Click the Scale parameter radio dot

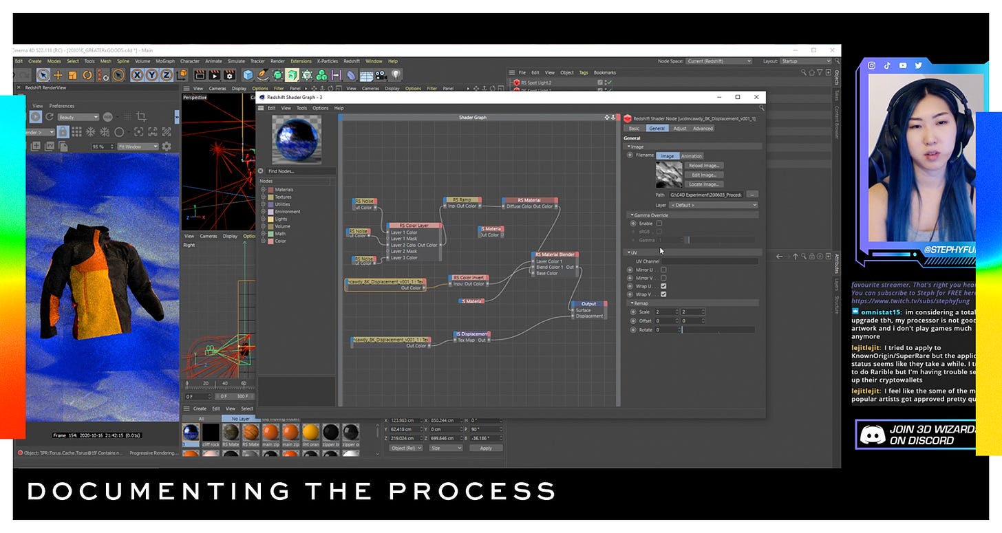[x=633, y=312]
